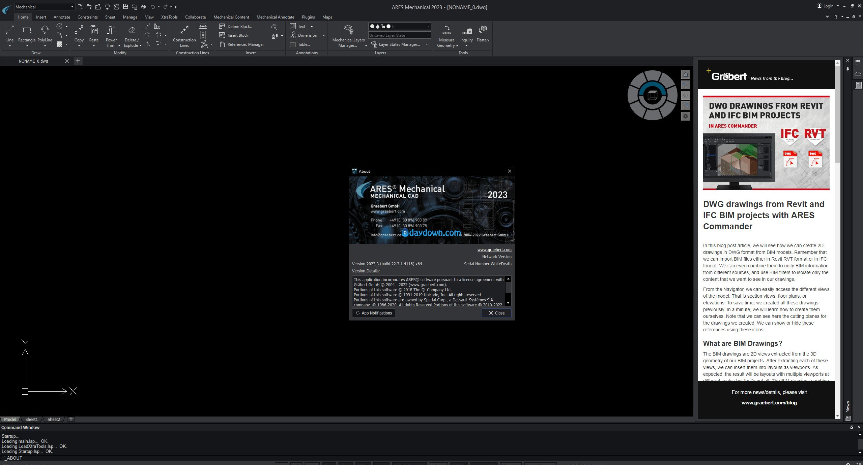Add a new drawing tab with plus button

pos(78,61)
